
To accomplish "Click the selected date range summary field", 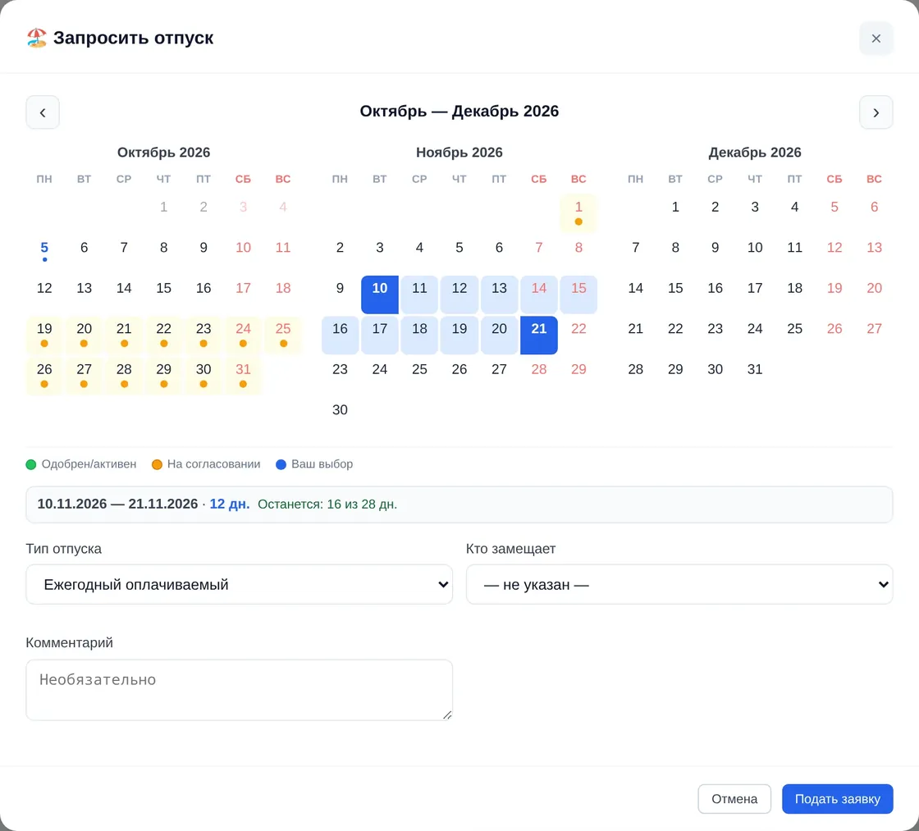I will click(x=459, y=505).
